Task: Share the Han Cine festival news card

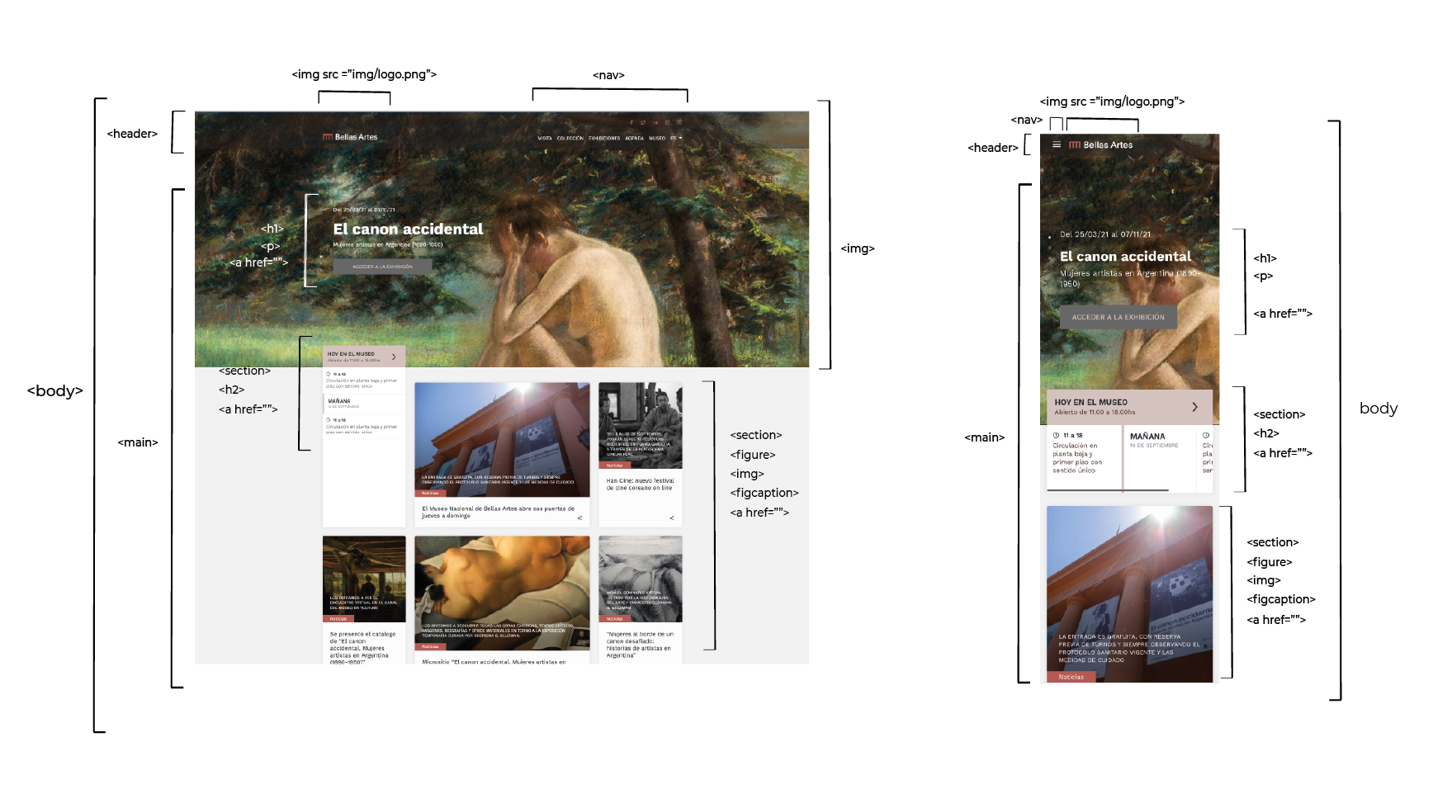Action: pos(671,518)
